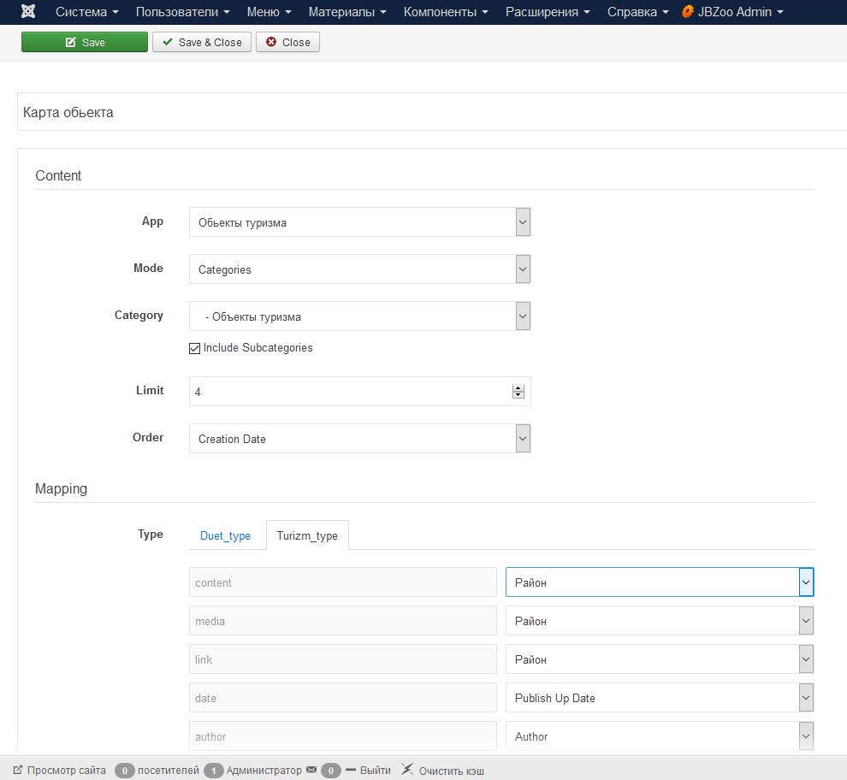Expand the App dropdown
Viewport: 847px width, 780px height.
(359, 222)
